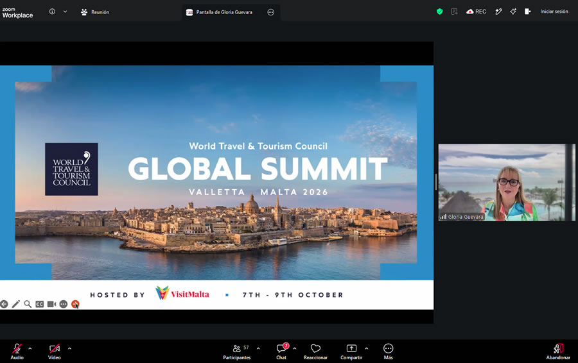
Task: Click the Gloria Guevara name label
Action: 465,217
